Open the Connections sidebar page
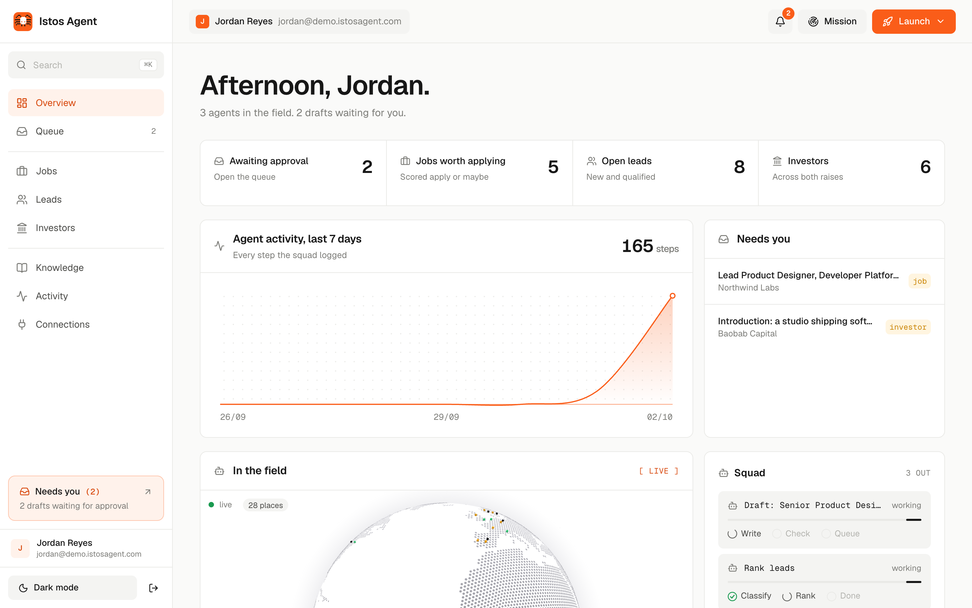 coord(86,324)
